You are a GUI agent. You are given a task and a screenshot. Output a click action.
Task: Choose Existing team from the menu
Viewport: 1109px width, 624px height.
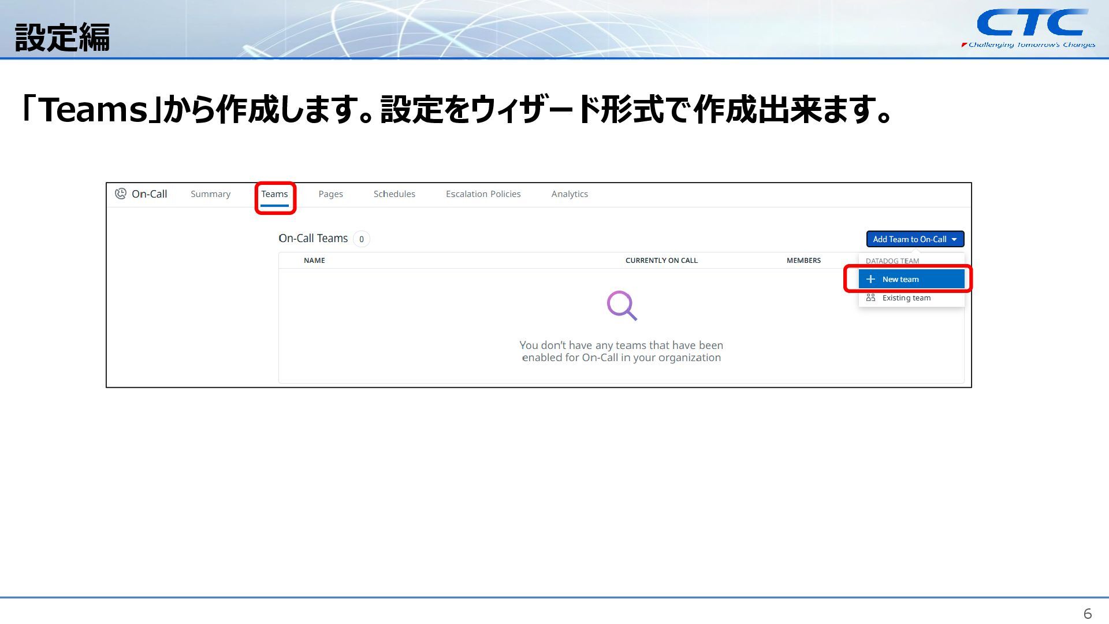(x=911, y=298)
